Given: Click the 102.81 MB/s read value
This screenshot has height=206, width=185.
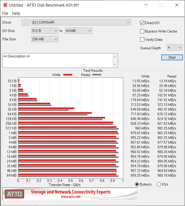Looking at the screenshot, I should coord(167,95).
